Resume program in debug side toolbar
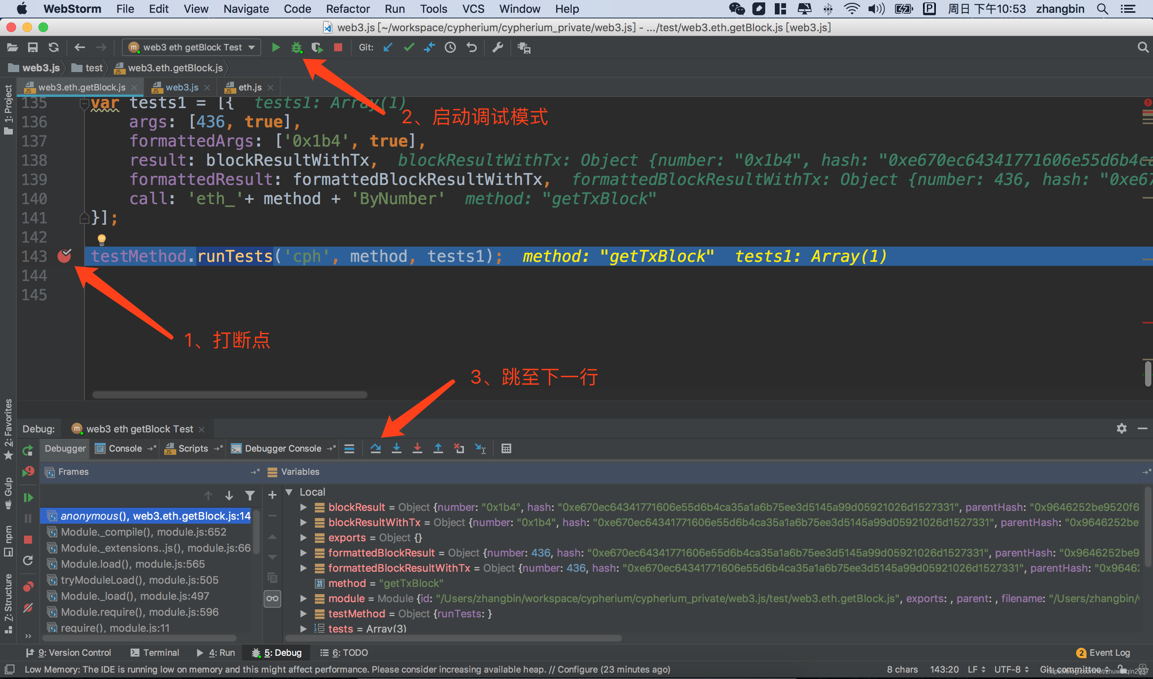The height and width of the screenshot is (679, 1153). pos(28,497)
